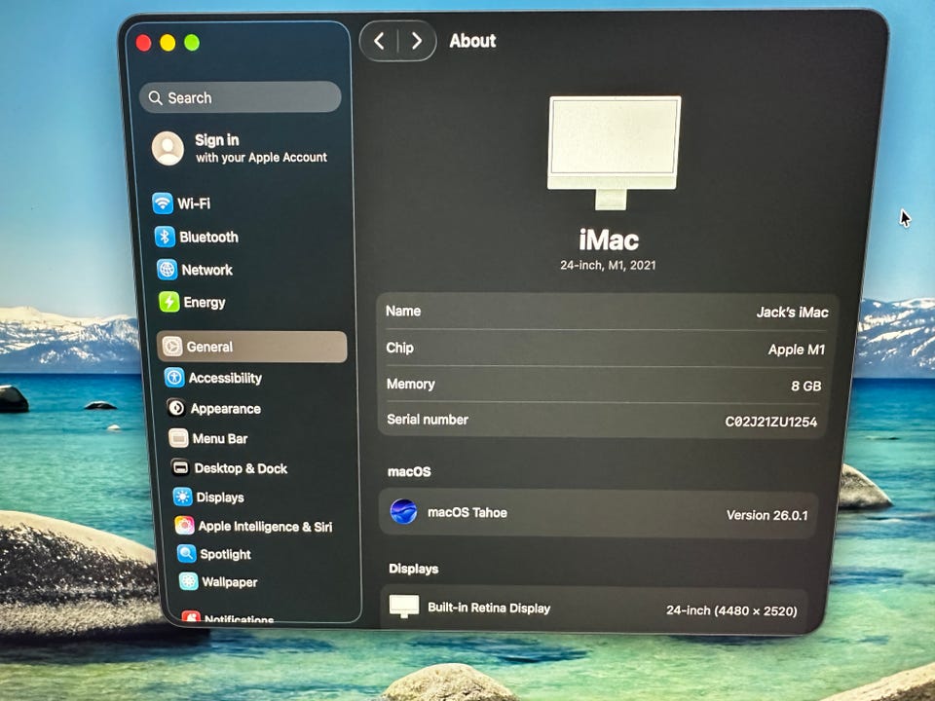Select Wallpaper in the sidebar
Image resolution: width=935 pixels, height=701 pixels.
(x=230, y=582)
